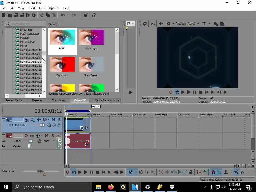This screenshot has width=256, height=192.
Task: Open Event Pan/Crop on video clip
Action: [x=82, y=128]
